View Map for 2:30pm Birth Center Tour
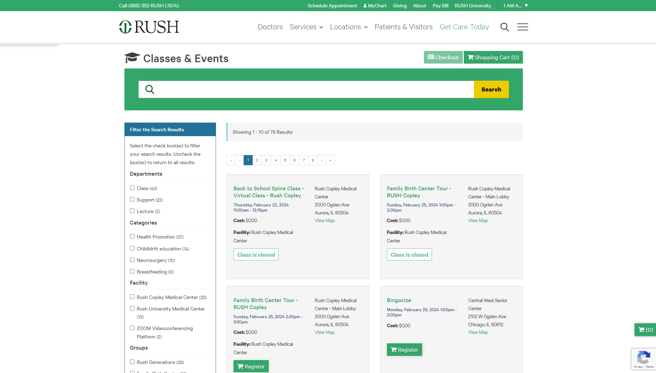Viewport: 656px width, 373px height. pyautogui.click(x=325, y=332)
